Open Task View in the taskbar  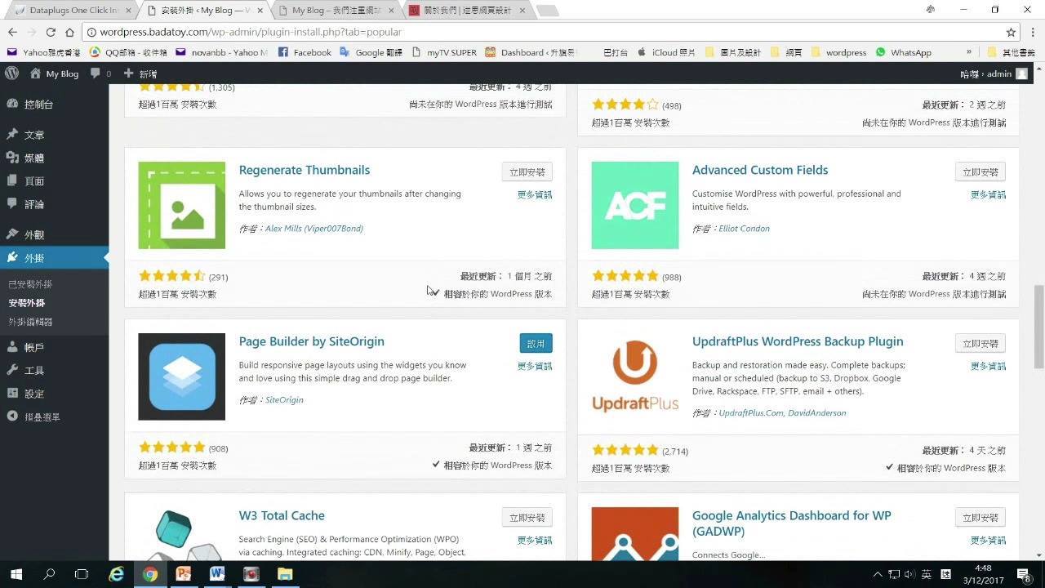coord(82,574)
